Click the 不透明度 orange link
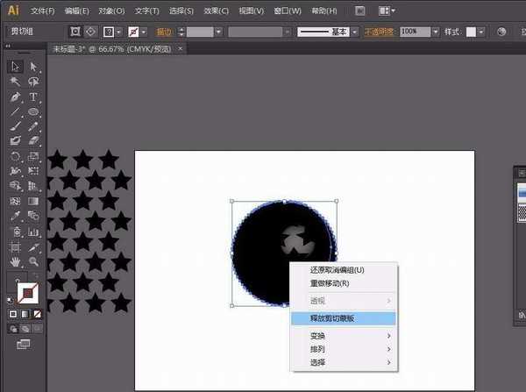The image size is (526, 392). [x=379, y=32]
